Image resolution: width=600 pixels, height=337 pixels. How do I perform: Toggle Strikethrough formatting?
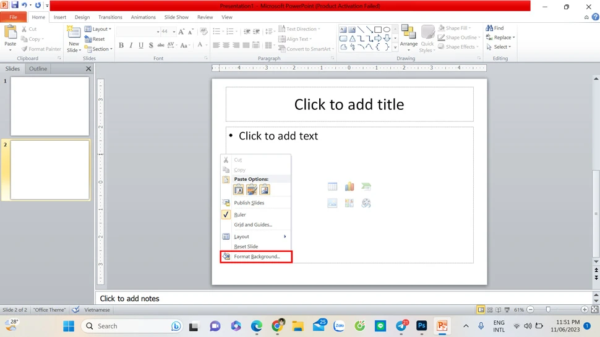[x=161, y=46]
